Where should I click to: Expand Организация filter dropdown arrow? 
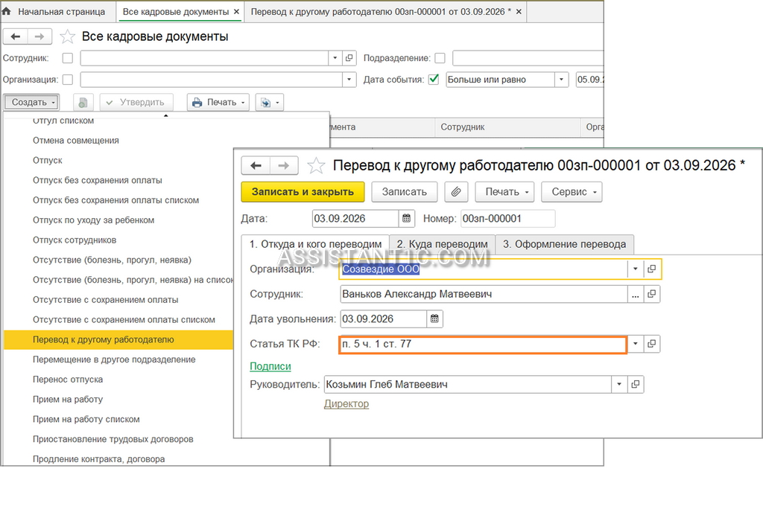point(349,80)
